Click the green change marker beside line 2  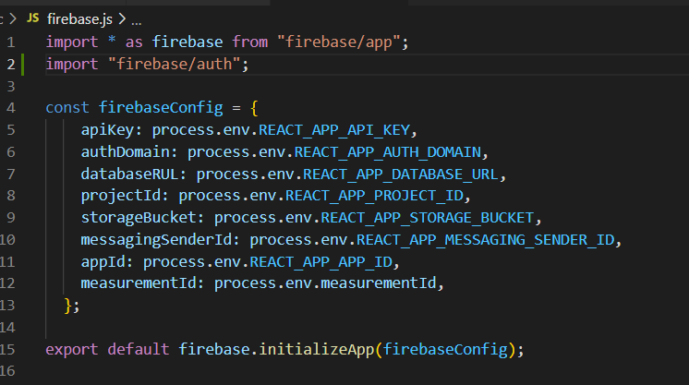point(22,65)
